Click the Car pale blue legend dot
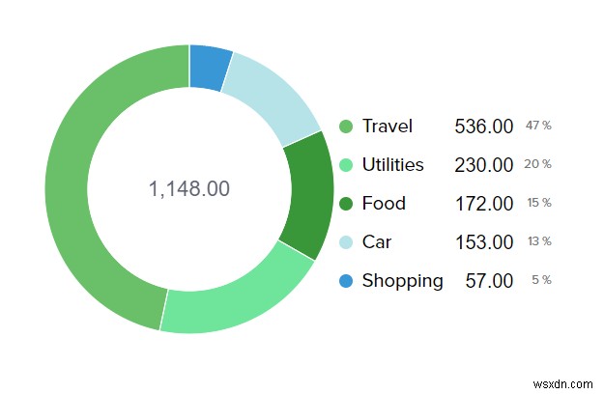This screenshot has height=394, width=604. [x=346, y=242]
